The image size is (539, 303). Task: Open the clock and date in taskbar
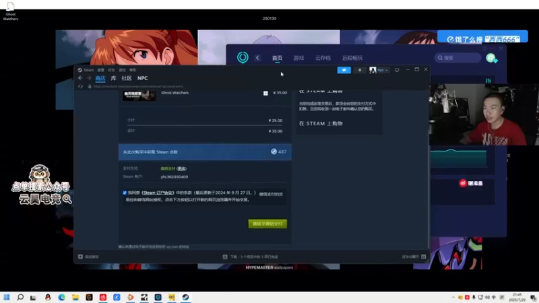[517, 297]
